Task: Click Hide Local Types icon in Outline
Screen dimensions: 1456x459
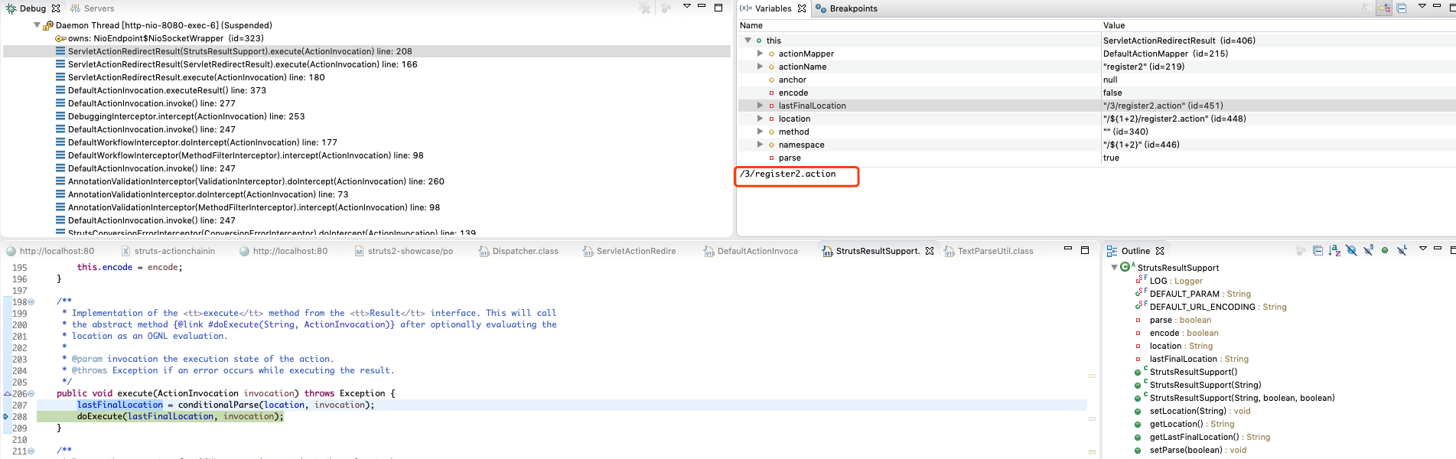Action: tap(1402, 251)
